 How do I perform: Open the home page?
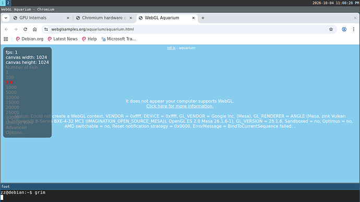click(x=34, y=29)
